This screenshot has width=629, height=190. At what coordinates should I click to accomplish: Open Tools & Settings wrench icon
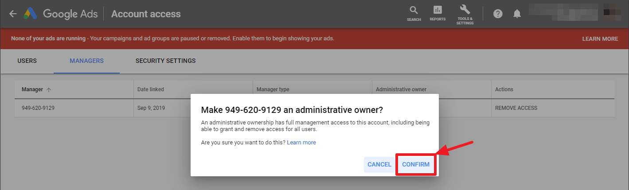(465, 10)
